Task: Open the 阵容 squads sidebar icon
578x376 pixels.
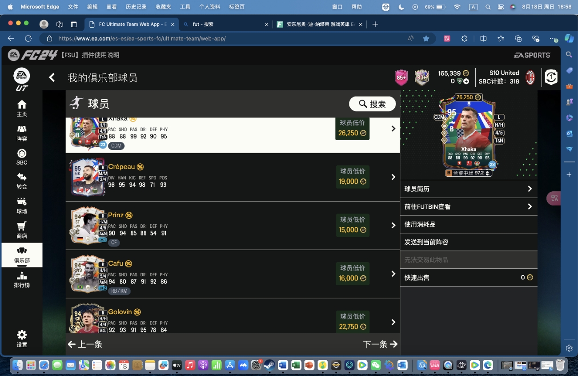Action: [22, 133]
